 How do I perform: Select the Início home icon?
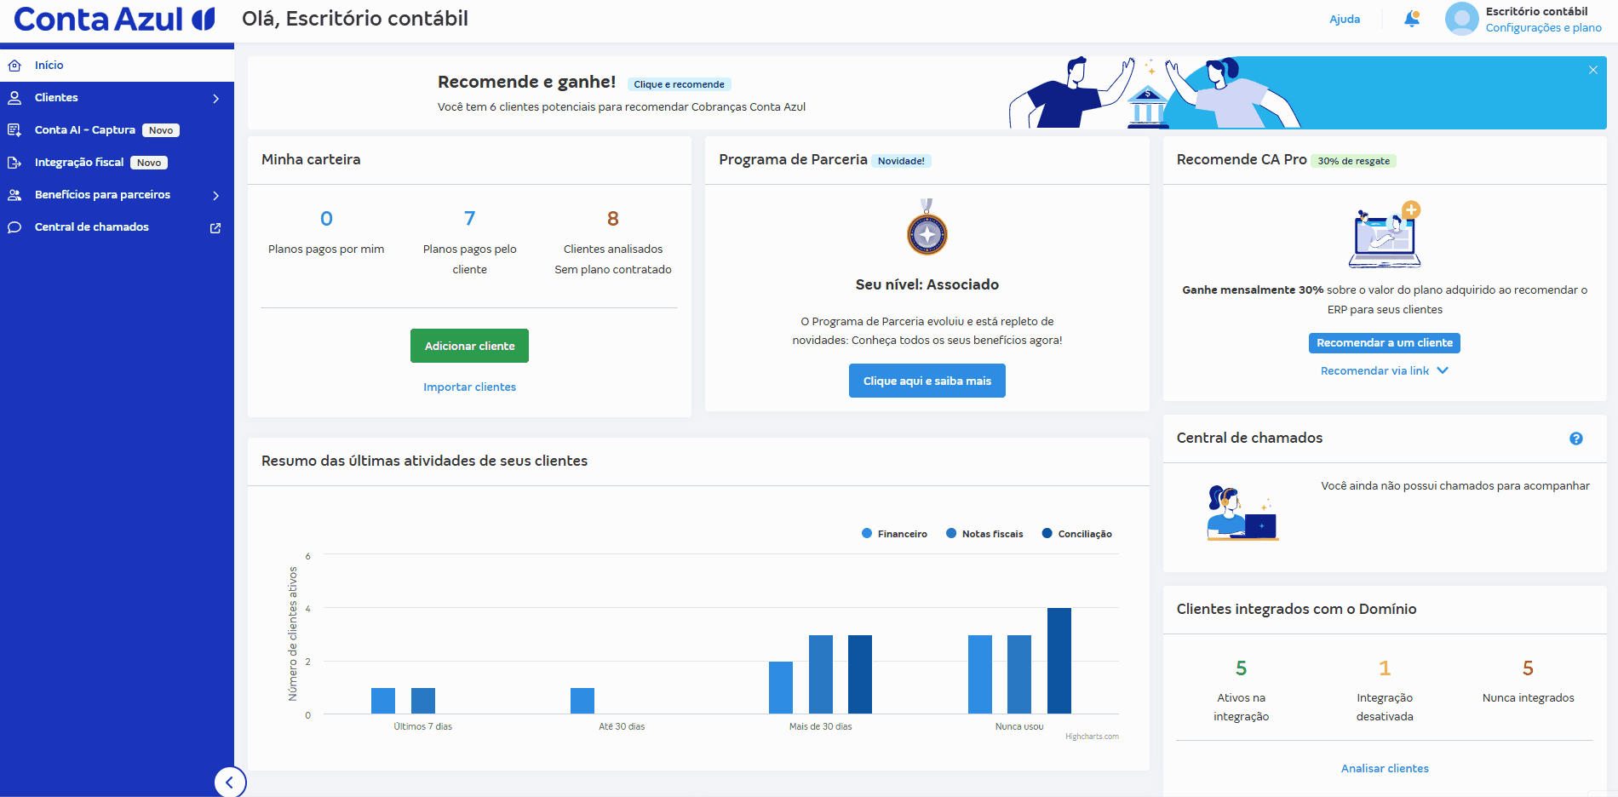(15, 65)
